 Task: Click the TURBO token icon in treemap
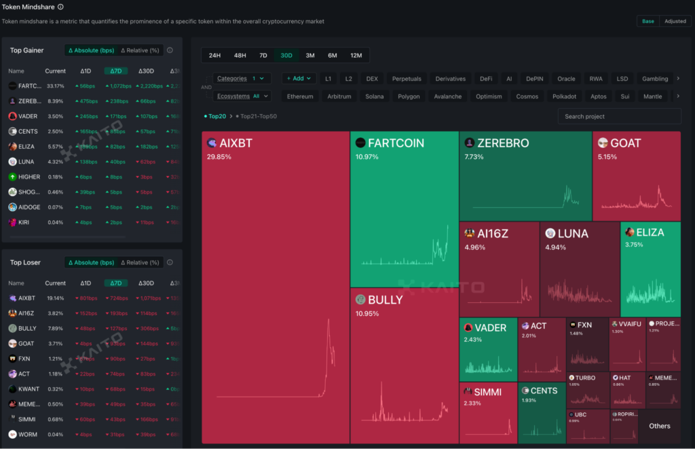coord(571,378)
